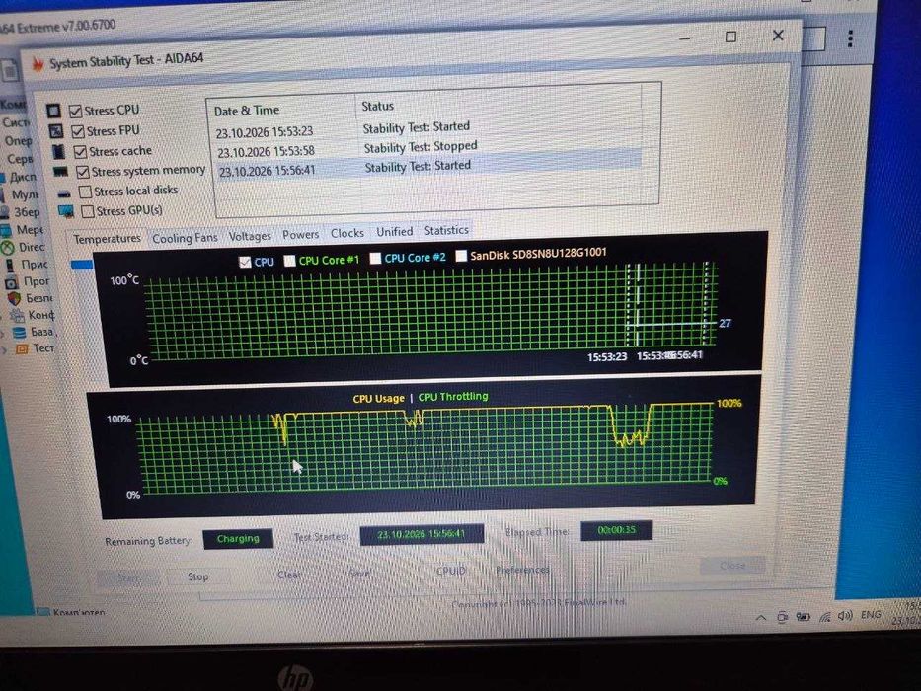The image size is (921, 691).
Task: Enable the Stress local disks checkbox
Action: pyautogui.click(x=85, y=192)
